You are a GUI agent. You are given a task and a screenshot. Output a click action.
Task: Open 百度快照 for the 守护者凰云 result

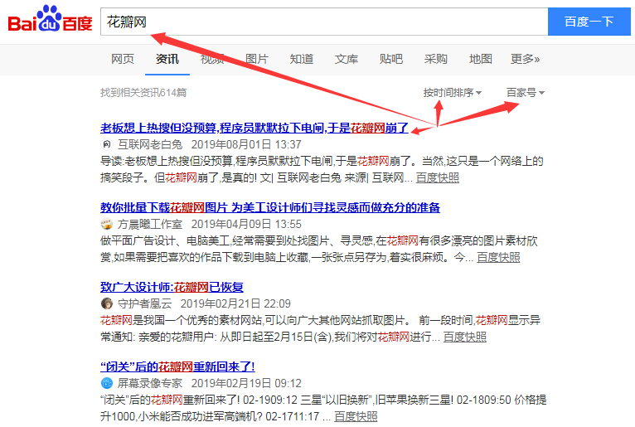(464, 337)
